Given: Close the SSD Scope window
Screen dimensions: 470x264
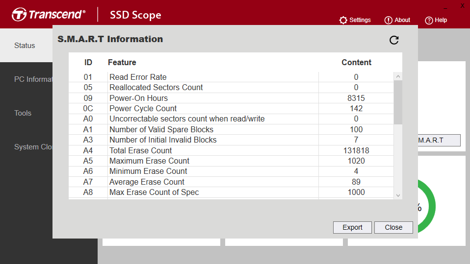Looking at the screenshot, I should click(x=463, y=6).
